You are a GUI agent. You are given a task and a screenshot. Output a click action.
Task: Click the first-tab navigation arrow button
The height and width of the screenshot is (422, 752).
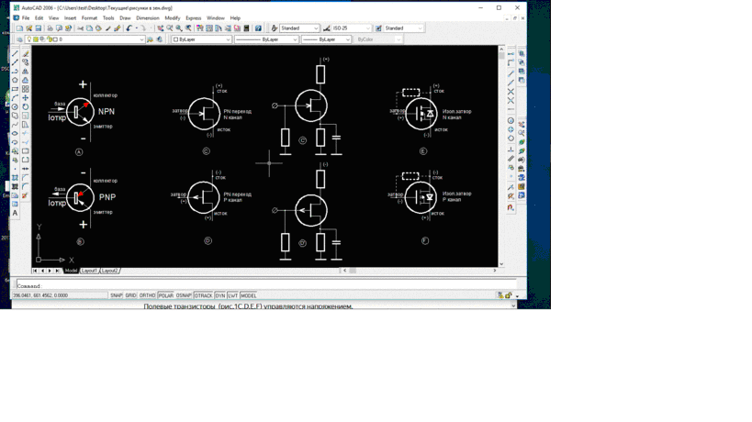tap(35, 271)
